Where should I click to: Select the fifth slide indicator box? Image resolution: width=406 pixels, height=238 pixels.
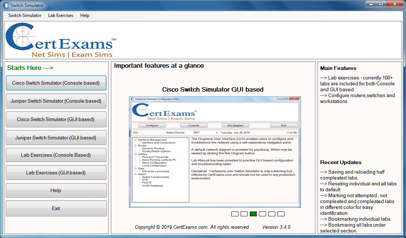click(272, 214)
